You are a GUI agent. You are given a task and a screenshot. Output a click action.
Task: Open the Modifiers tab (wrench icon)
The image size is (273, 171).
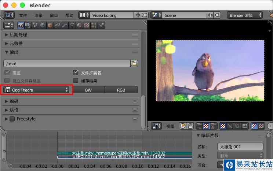click(x=65, y=25)
